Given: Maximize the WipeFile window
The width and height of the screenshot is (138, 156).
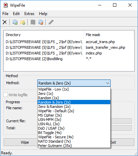Looking at the screenshot, I should (x=115, y=5).
